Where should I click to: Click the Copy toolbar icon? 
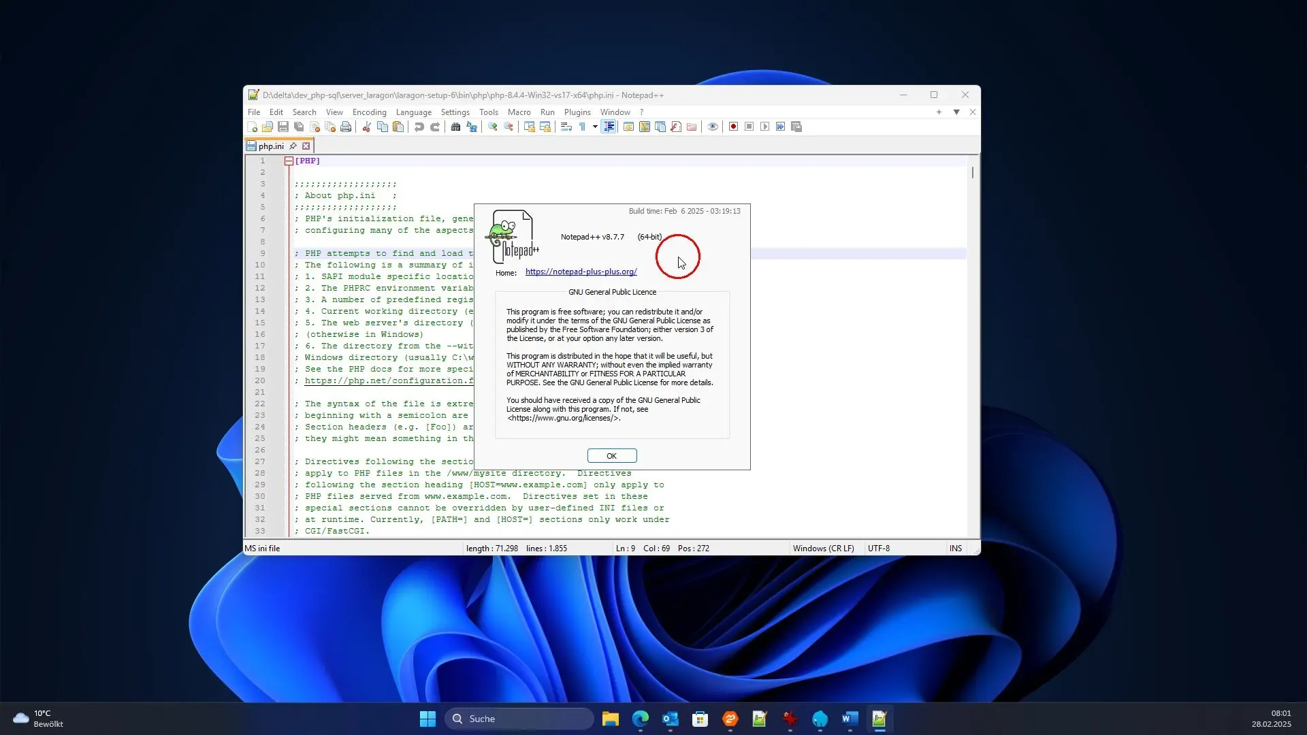click(x=383, y=127)
